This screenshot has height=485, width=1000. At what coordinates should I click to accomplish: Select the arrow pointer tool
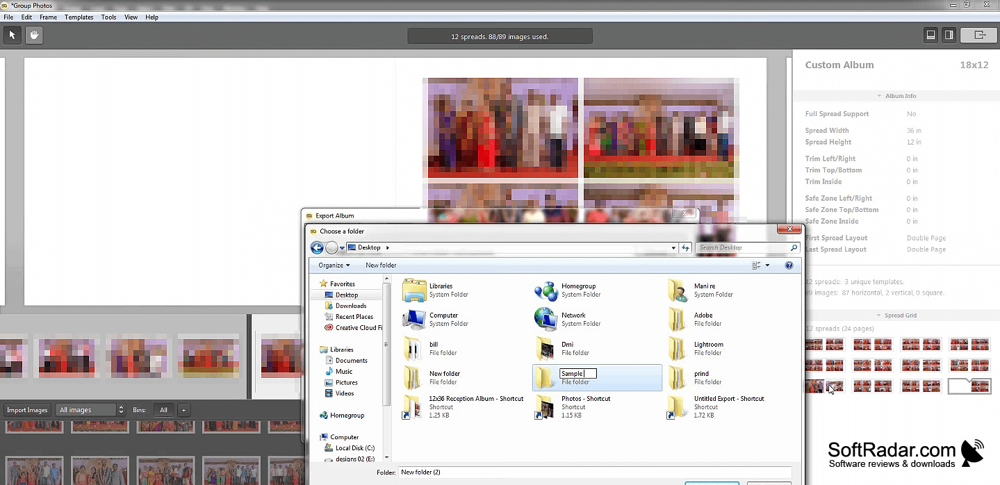[x=12, y=35]
